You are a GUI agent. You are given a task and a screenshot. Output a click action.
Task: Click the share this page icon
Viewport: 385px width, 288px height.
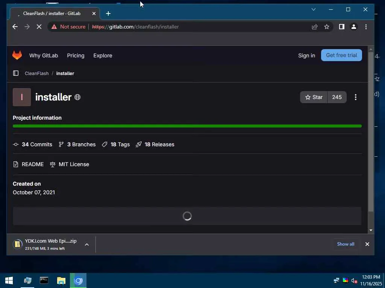click(x=315, y=27)
